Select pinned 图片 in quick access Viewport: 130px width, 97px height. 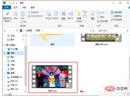[x=12, y=40]
